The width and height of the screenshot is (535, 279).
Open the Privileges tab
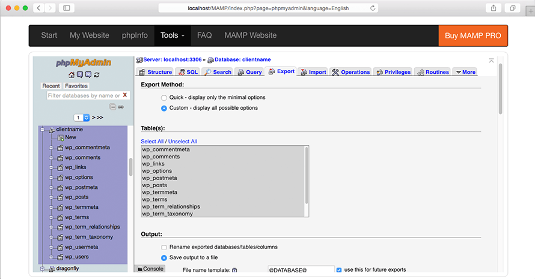coord(393,72)
